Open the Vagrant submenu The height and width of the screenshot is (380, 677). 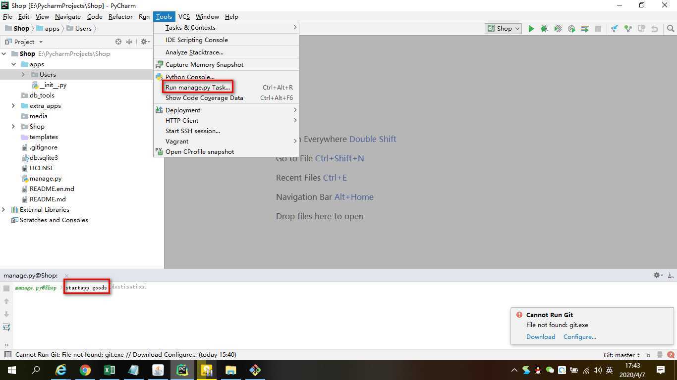[x=226, y=142]
